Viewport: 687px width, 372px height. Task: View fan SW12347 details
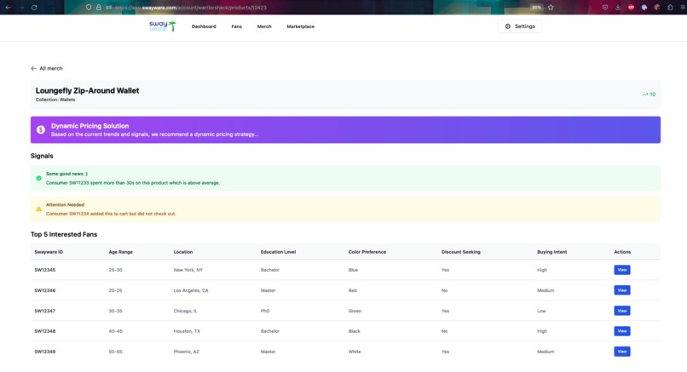(x=622, y=311)
